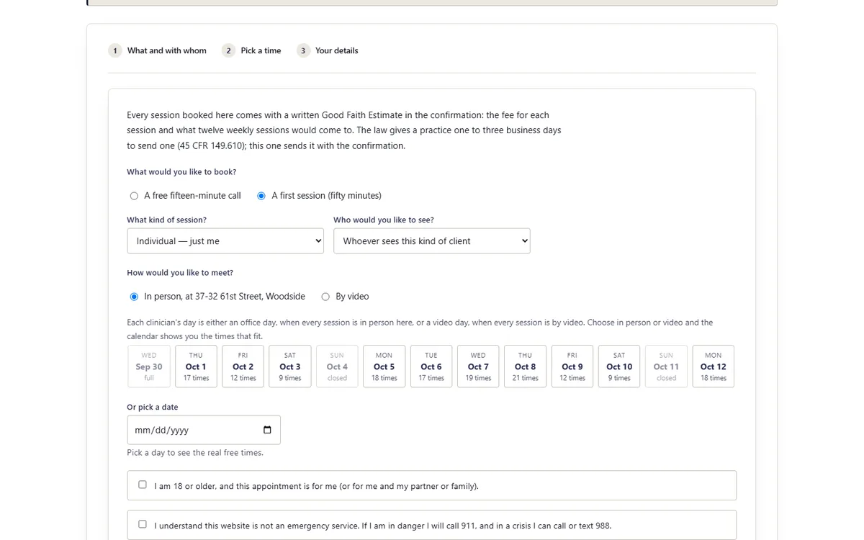This screenshot has width=864, height=540.
Task: Go to step 1 'What and with whom'
Action: (158, 50)
